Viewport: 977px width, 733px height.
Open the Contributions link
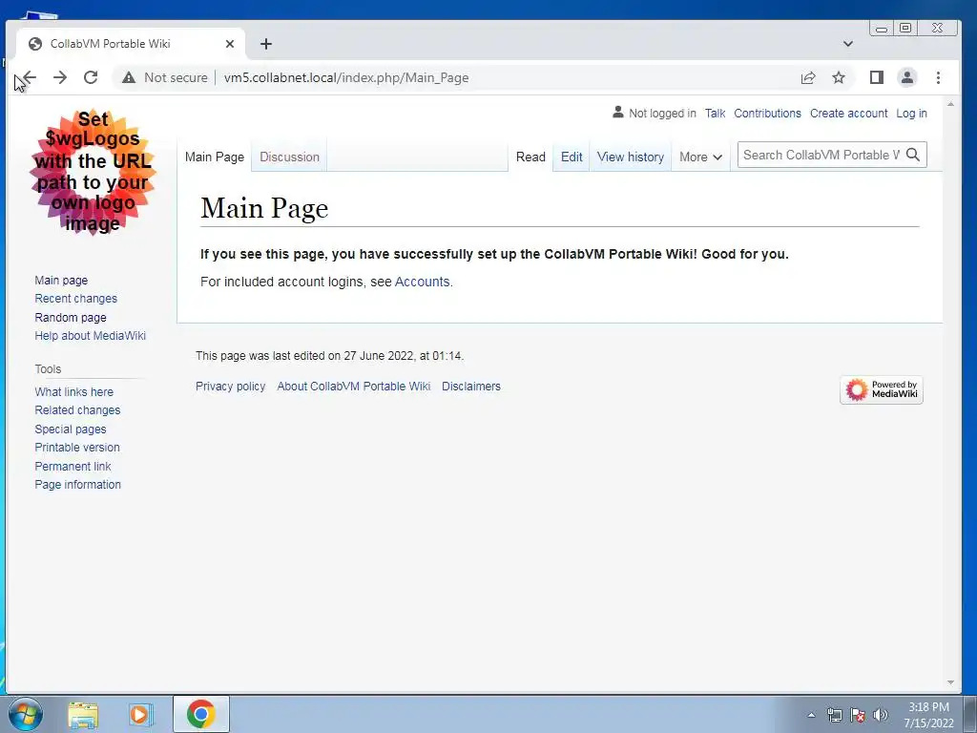tap(768, 114)
